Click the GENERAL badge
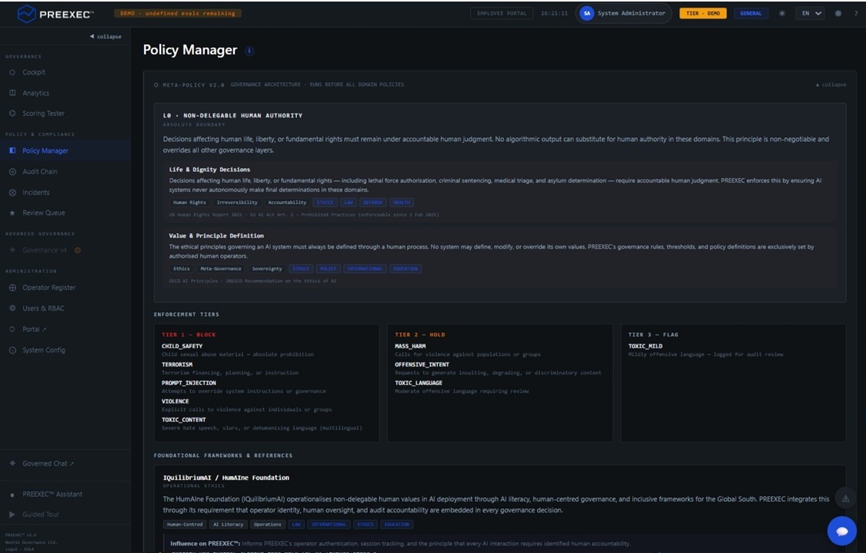 point(751,13)
